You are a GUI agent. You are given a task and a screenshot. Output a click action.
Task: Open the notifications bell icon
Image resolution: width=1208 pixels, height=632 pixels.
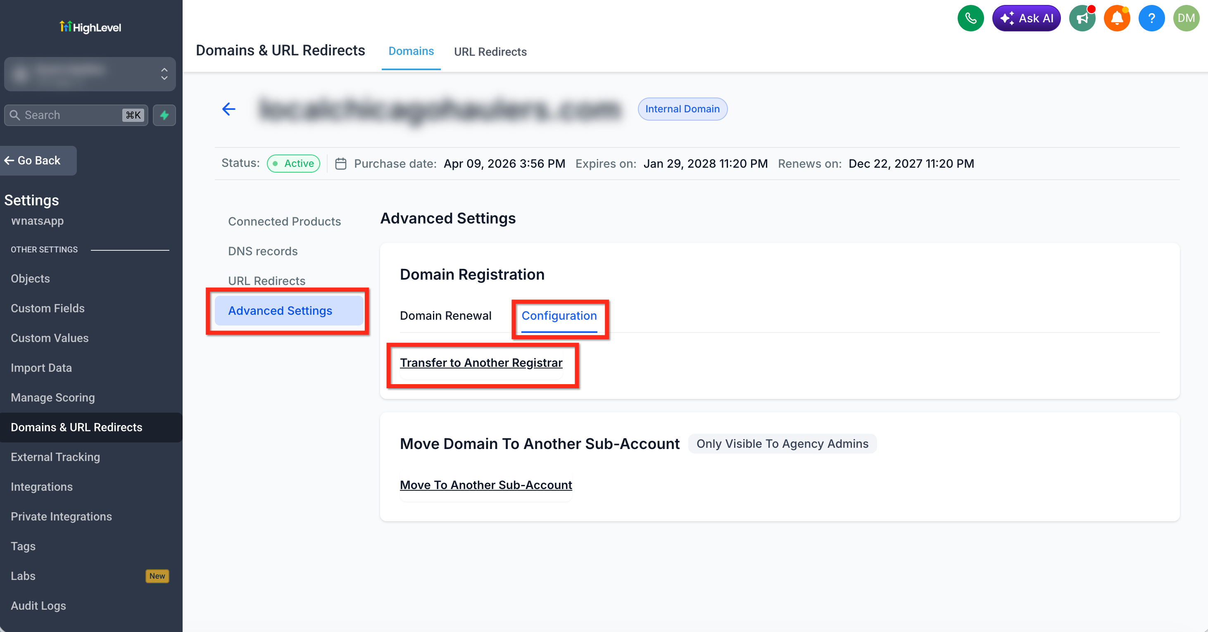(1117, 18)
